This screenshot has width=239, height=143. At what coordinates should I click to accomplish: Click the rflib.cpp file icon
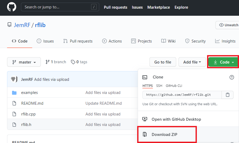tap(14, 114)
